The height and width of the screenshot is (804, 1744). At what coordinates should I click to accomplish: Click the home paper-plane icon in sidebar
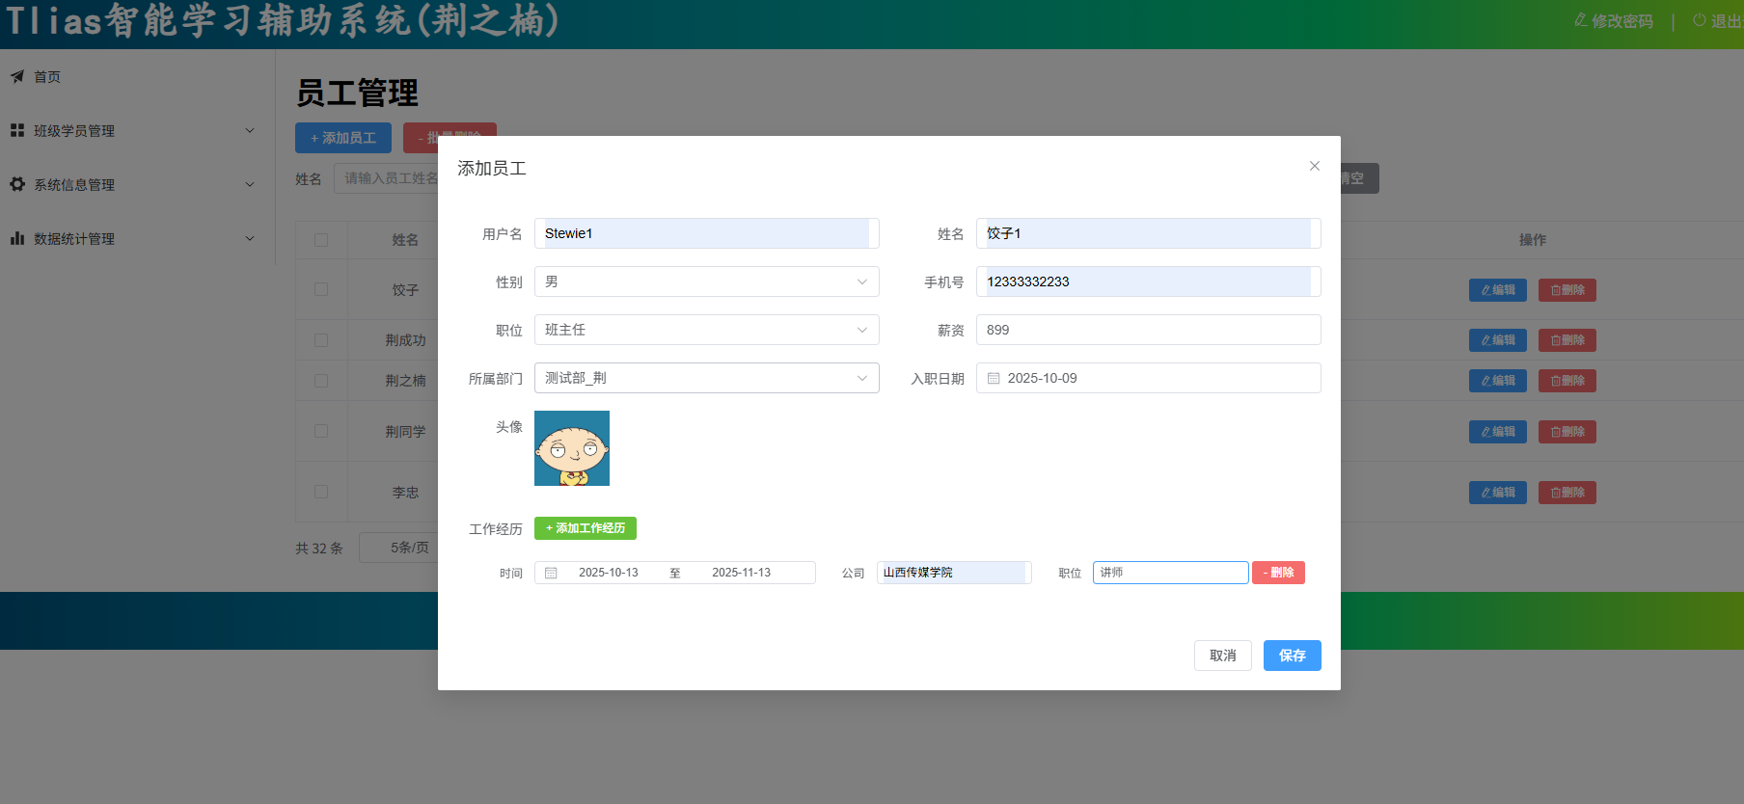(17, 76)
